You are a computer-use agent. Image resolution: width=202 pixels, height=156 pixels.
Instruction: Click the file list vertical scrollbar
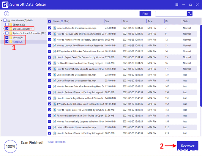(201, 66)
